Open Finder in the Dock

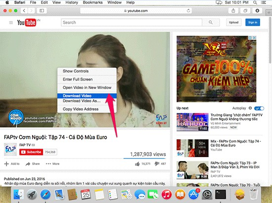point(19,194)
